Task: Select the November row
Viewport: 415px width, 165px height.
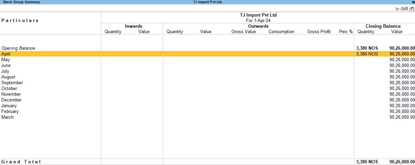Action: click(x=207, y=94)
